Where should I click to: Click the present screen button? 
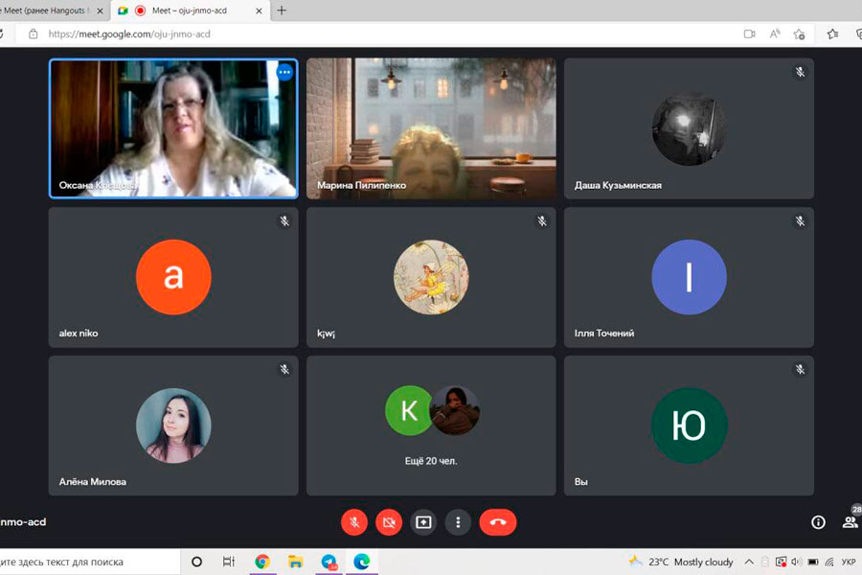[x=423, y=521]
